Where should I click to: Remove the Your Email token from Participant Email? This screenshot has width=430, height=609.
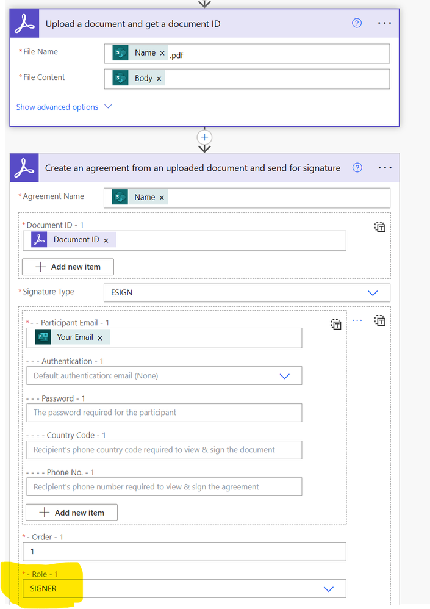click(101, 337)
